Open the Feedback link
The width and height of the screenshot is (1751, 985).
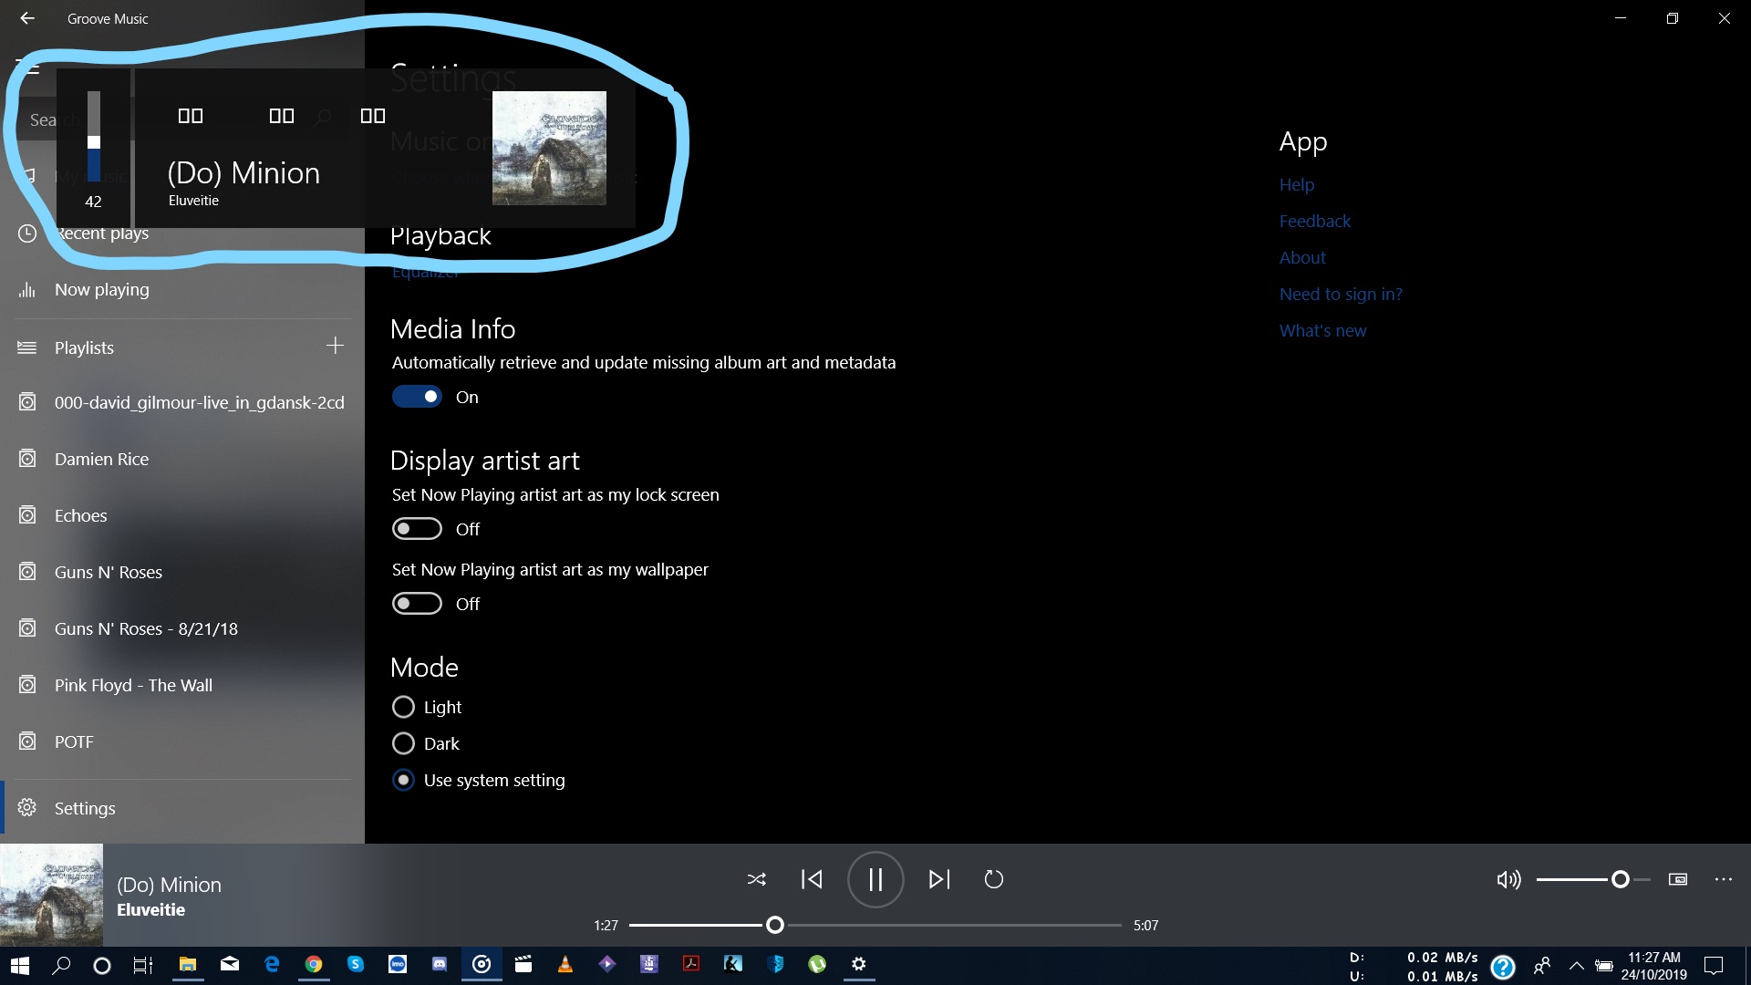click(1314, 221)
